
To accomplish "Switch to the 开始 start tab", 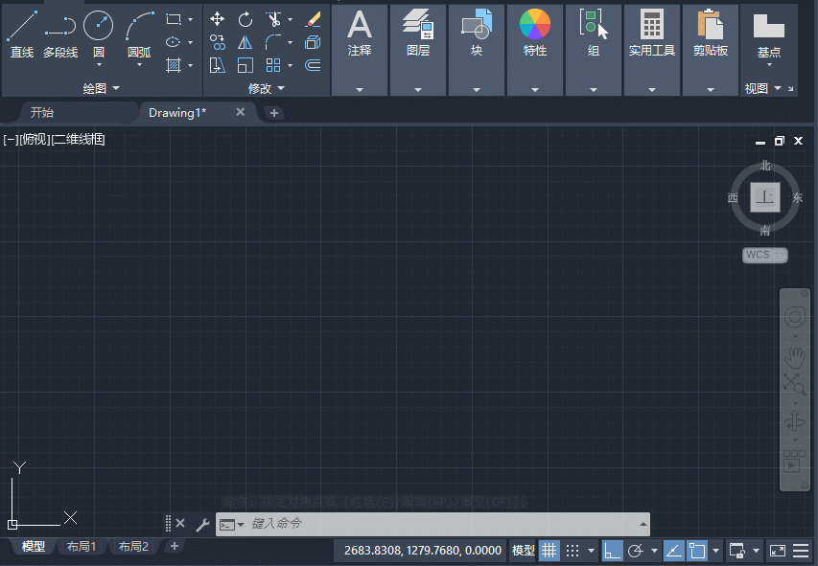I will point(42,113).
